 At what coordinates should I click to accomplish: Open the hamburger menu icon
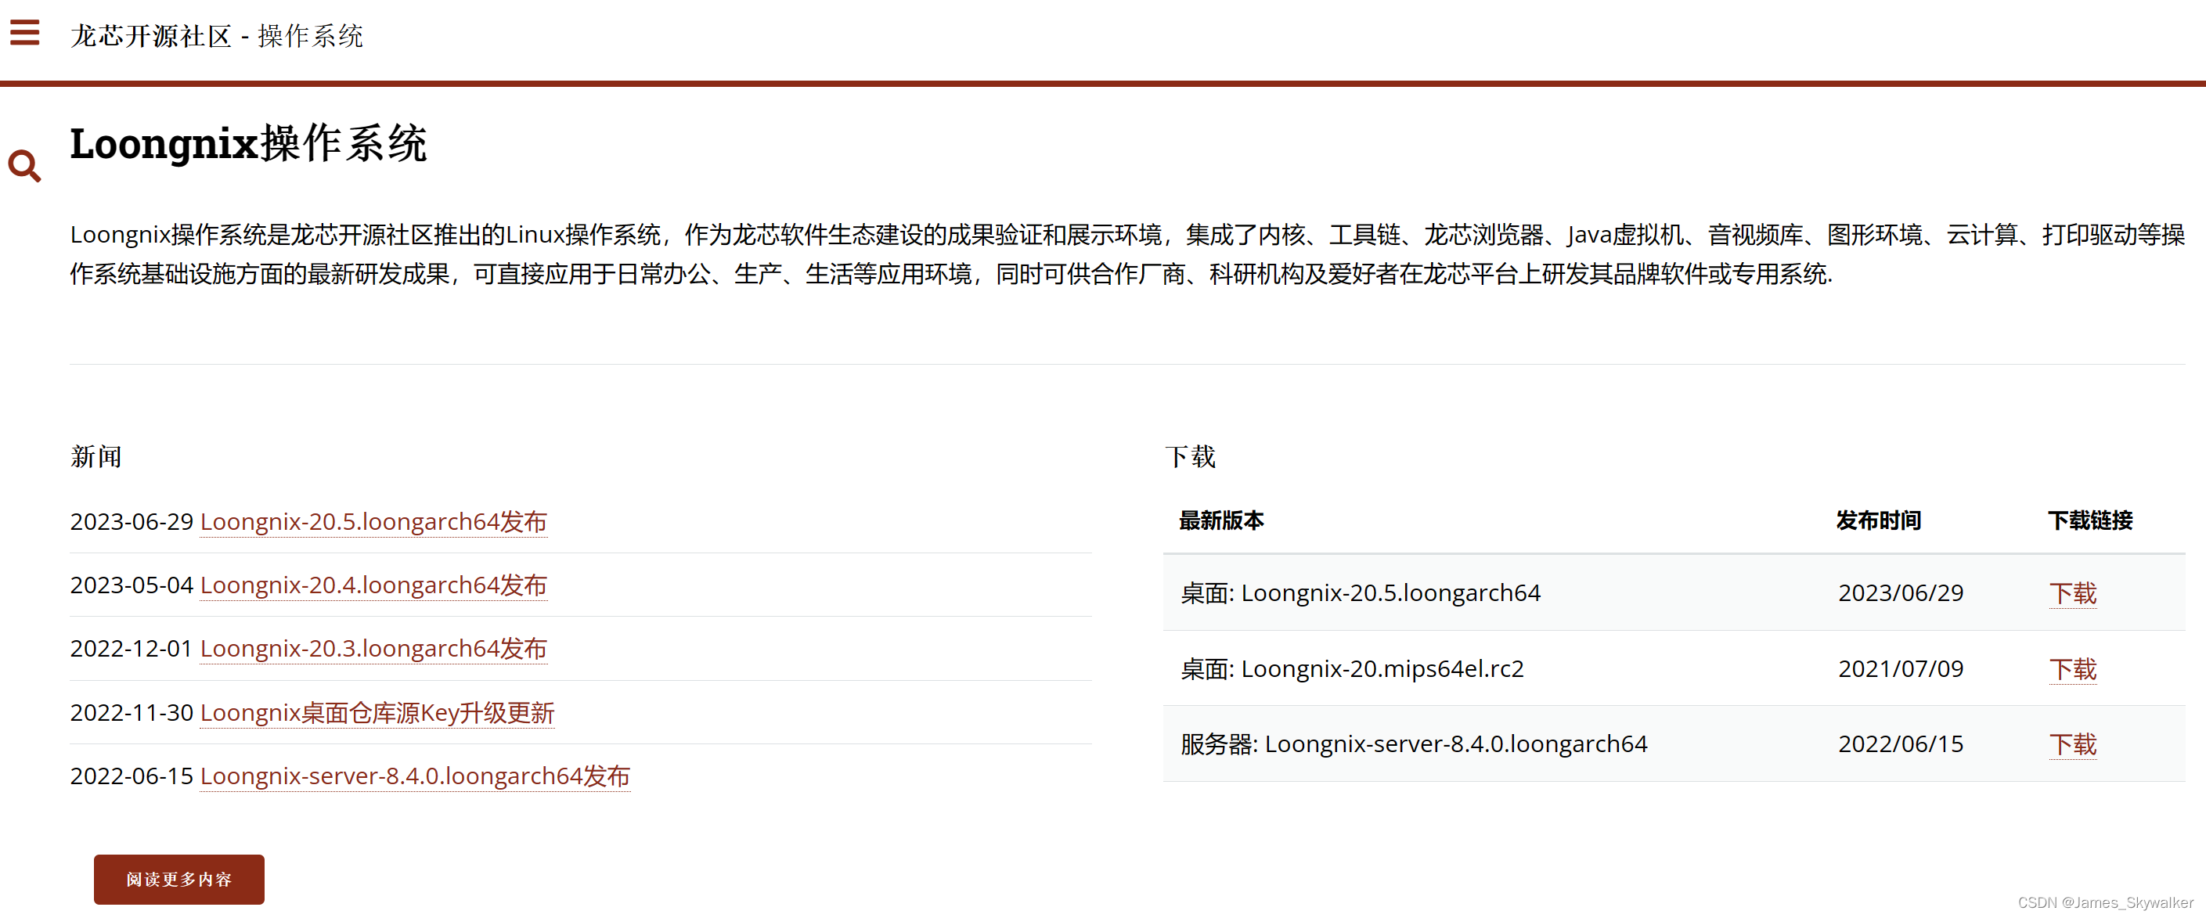coord(25,34)
